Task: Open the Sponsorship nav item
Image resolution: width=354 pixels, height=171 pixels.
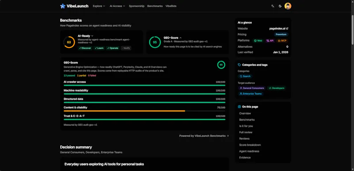Action: point(137,6)
